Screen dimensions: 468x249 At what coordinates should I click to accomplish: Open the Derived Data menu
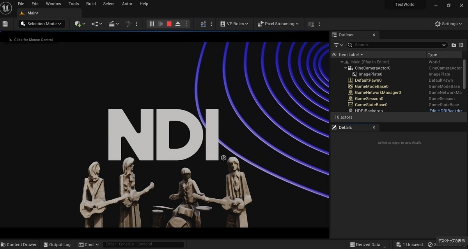[x=365, y=245]
